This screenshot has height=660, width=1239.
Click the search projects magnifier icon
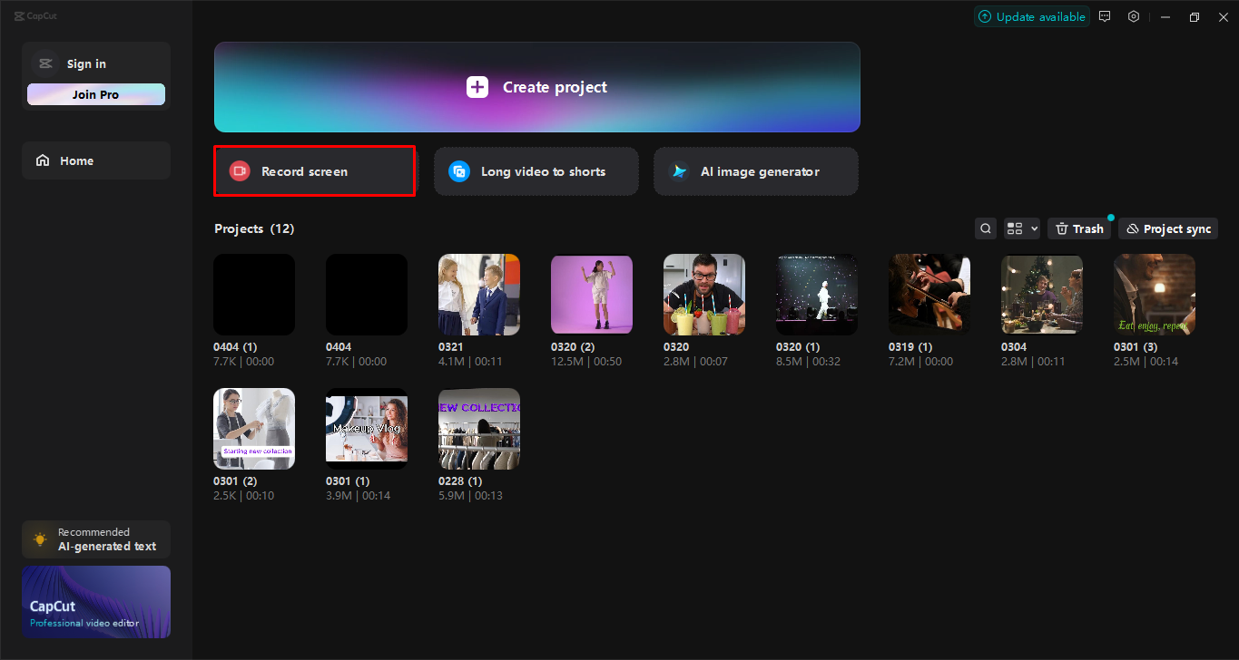(x=986, y=228)
